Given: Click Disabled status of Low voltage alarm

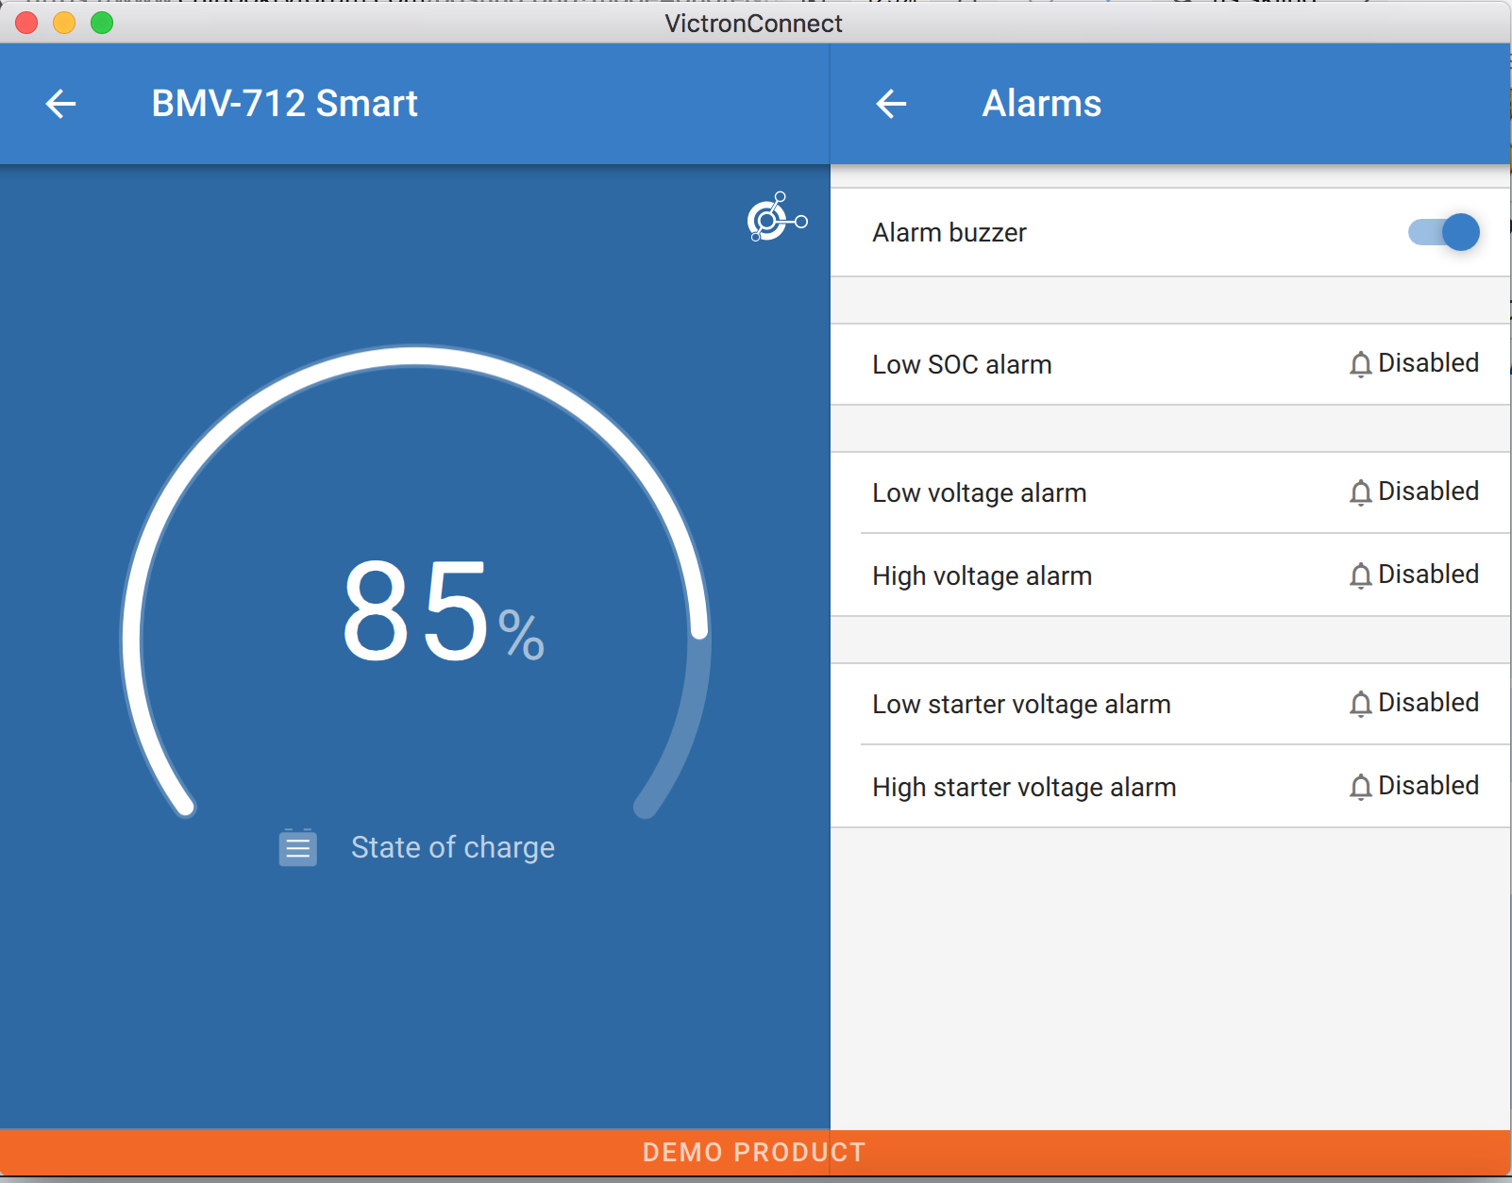Looking at the screenshot, I should (1428, 492).
